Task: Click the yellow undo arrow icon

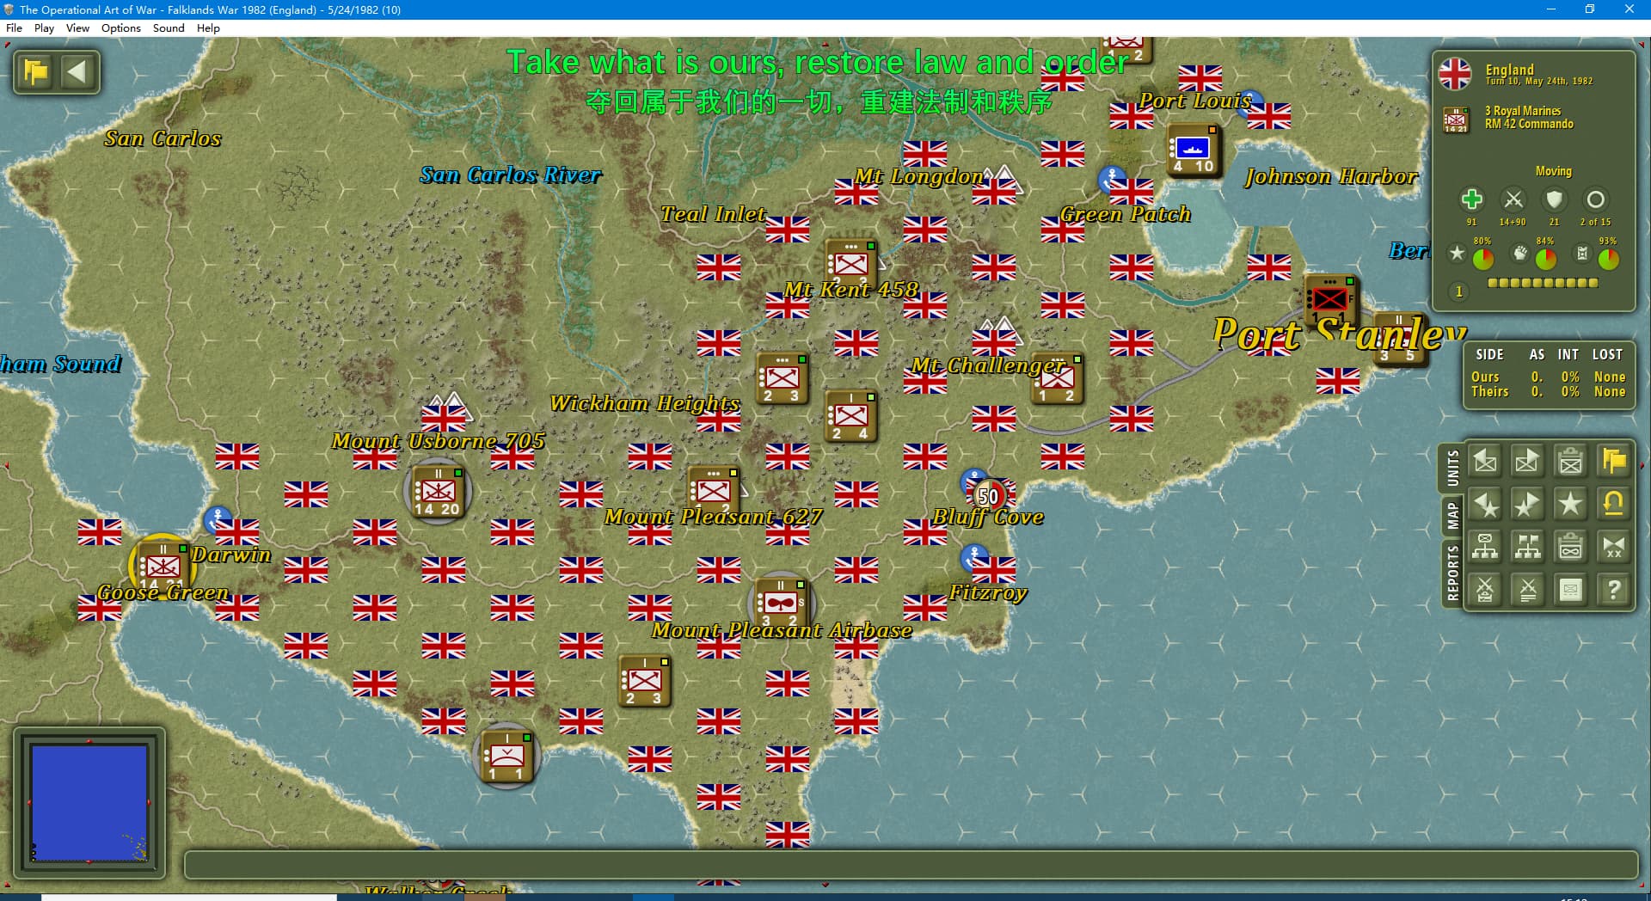Action: (x=1613, y=504)
